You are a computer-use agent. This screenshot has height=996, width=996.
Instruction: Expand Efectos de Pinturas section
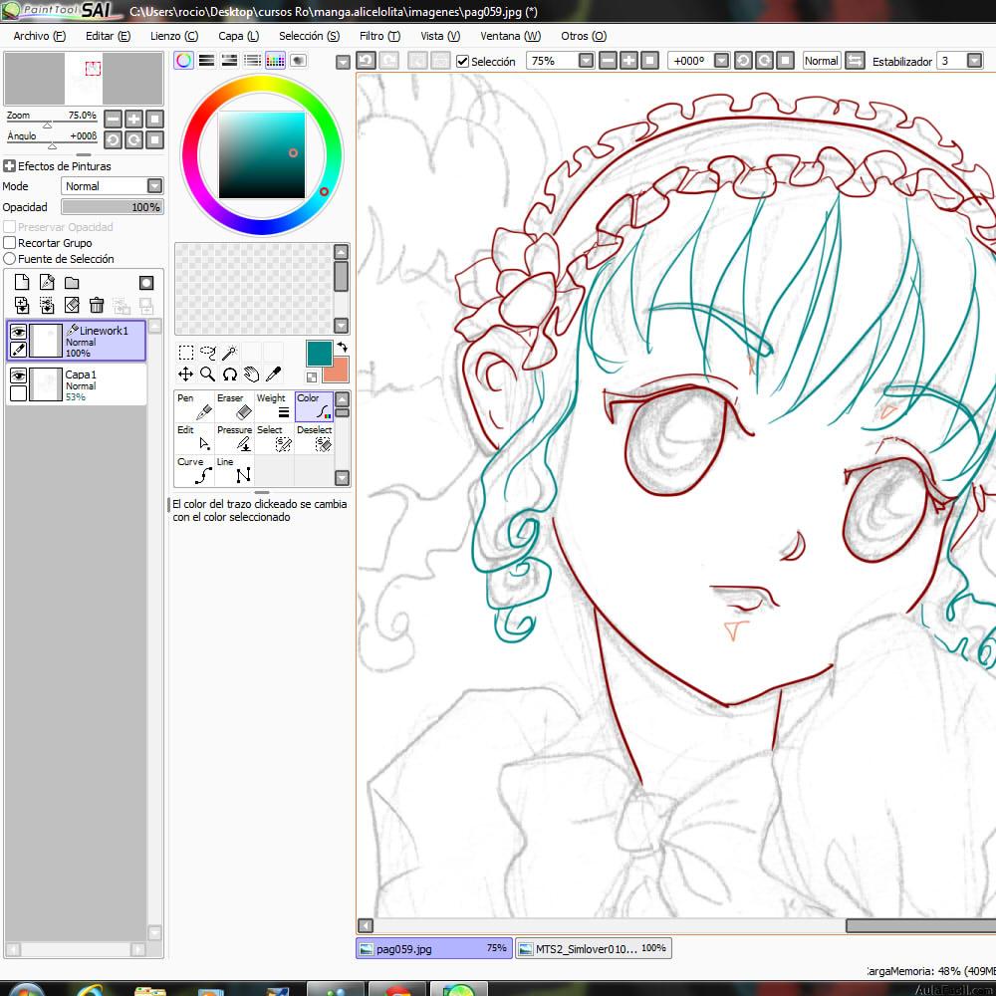pos(10,166)
